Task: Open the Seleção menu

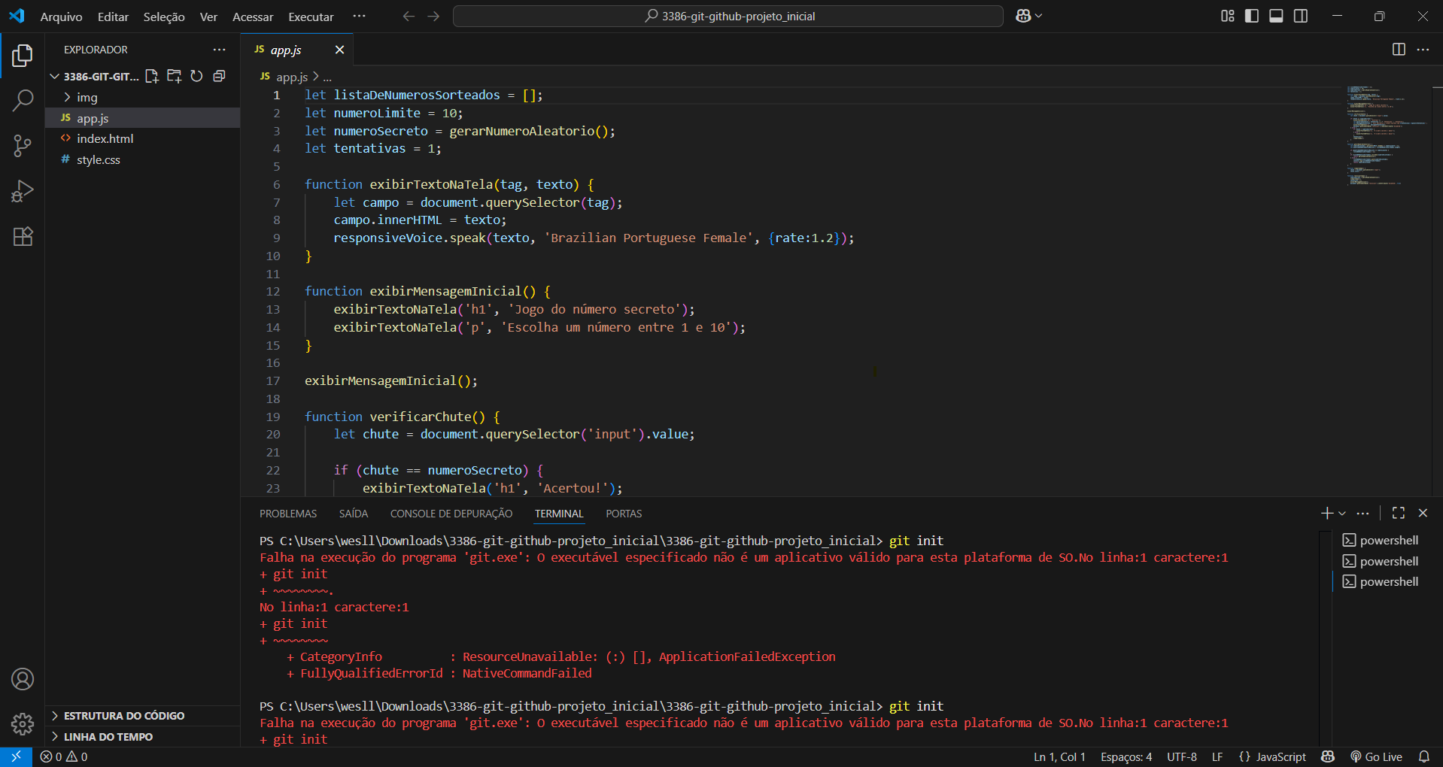Action: [x=164, y=17]
